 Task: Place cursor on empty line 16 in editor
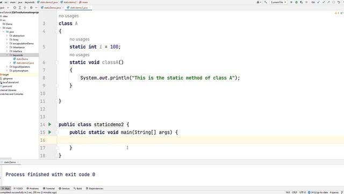(x=200, y=140)
